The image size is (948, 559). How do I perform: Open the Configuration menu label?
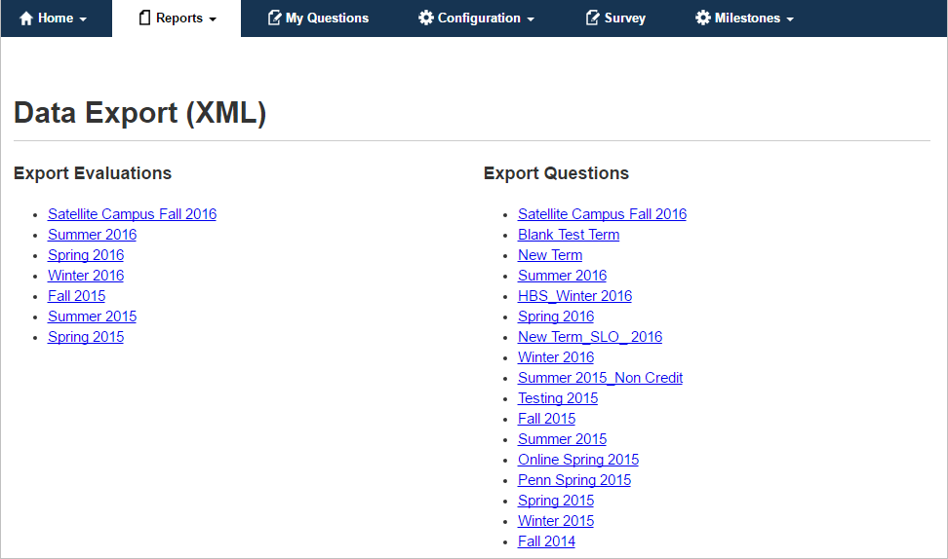479,19
